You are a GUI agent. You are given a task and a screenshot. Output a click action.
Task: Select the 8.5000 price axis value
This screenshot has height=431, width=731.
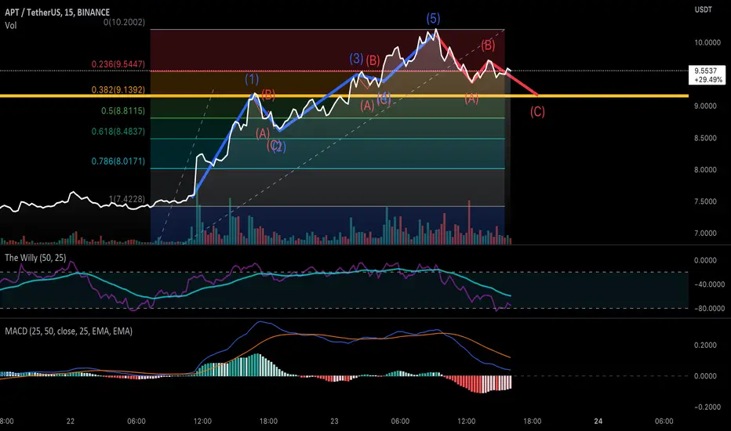tap(705, 138)
